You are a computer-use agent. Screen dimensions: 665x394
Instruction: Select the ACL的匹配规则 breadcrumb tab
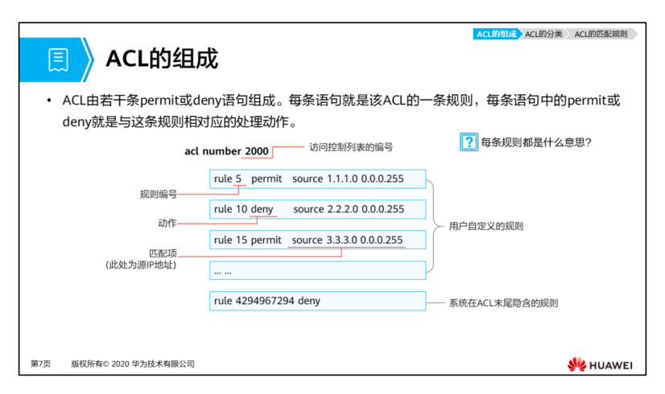(601, 34)
